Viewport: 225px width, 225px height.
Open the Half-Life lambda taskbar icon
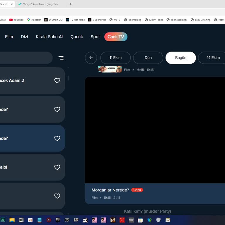click(x=122, y=220)
